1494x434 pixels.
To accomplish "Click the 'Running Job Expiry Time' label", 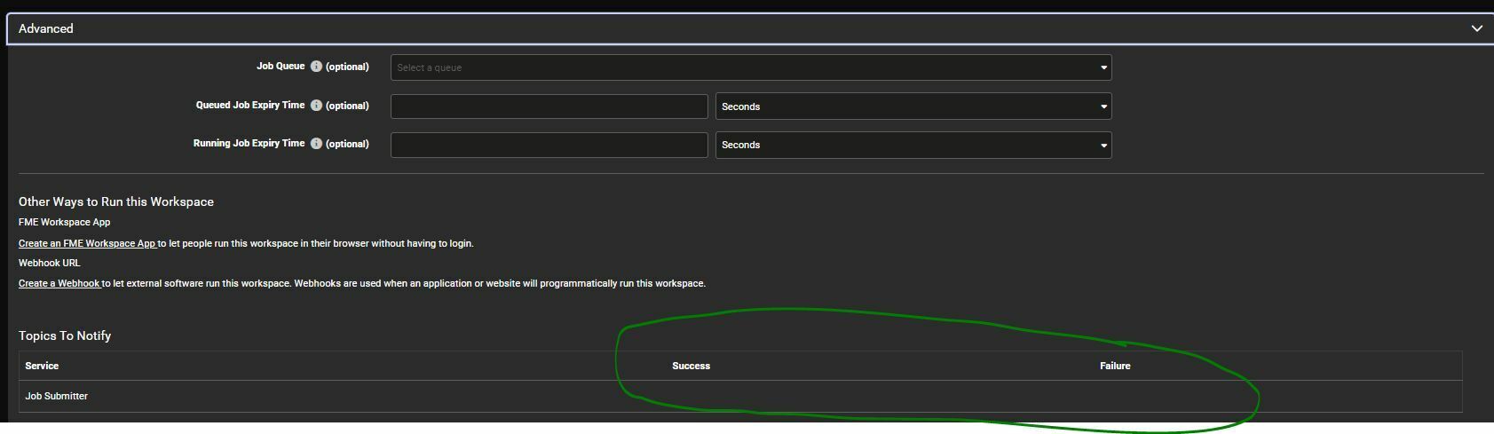I will pyautogui.click(x=249, y=144).
